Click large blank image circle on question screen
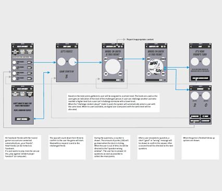The width and height of the screenshot is (222, 191). pos(113,66)
